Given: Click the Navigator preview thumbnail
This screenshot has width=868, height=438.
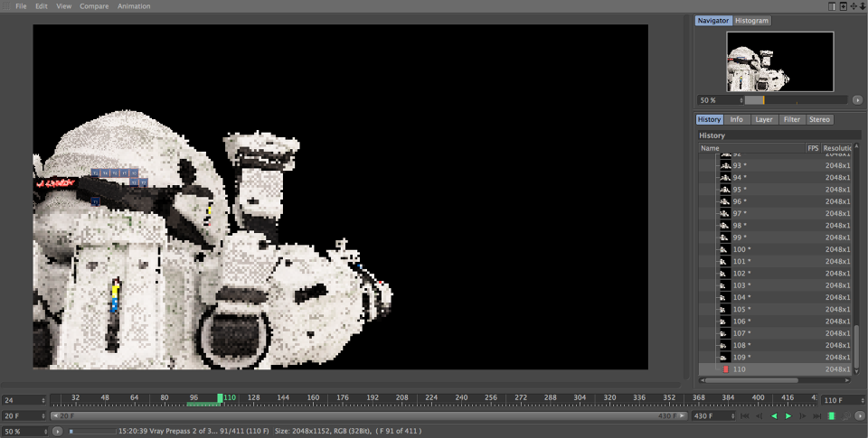Looking at the screenshot, I should pyautogui.click(x=780, y=61).
